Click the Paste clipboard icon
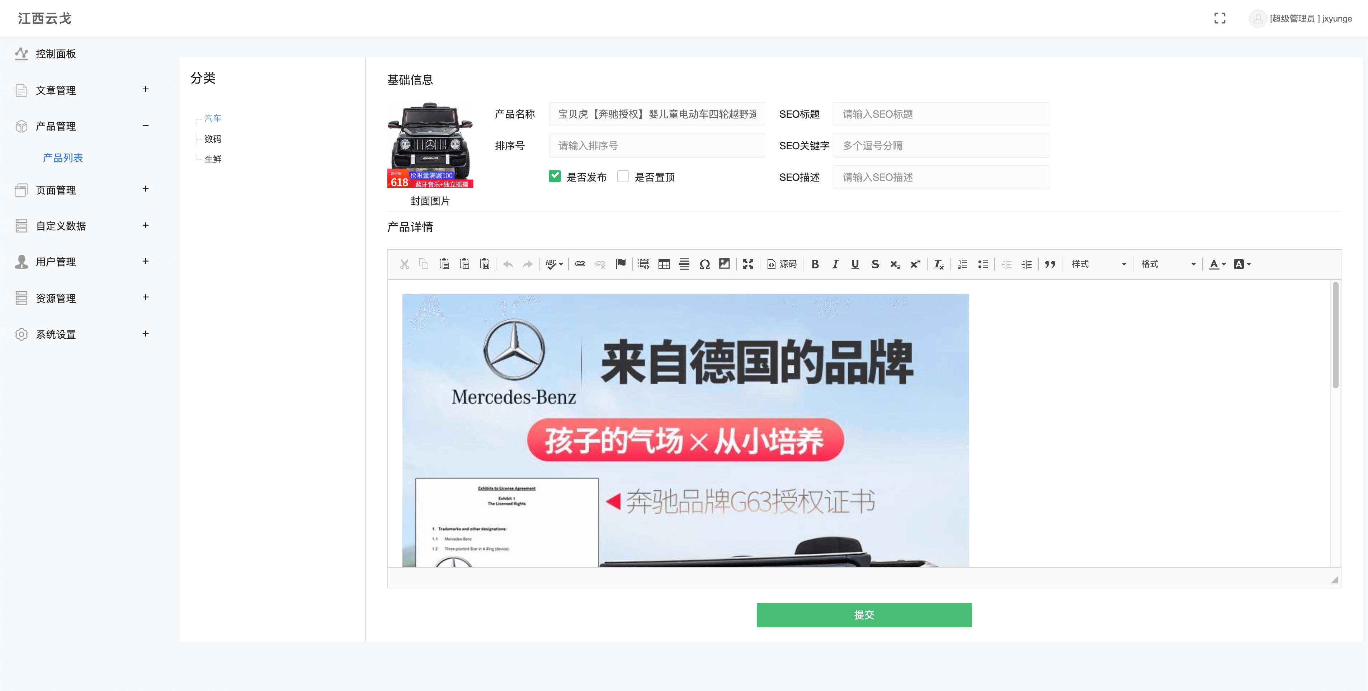This screenshot has width=1368, height=691. [444, 264]
